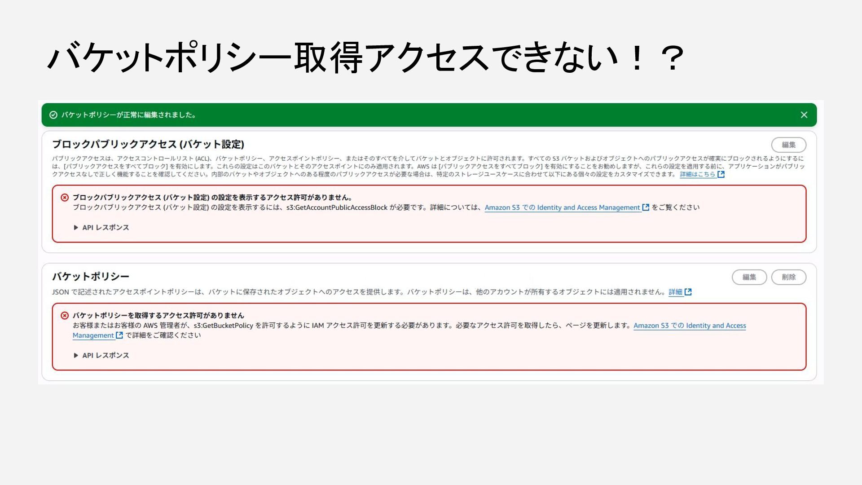Viewport: 862px width, 485px height.
Task: Click external-link icon beside 詳細はこちら
Action: pos(721,174)
